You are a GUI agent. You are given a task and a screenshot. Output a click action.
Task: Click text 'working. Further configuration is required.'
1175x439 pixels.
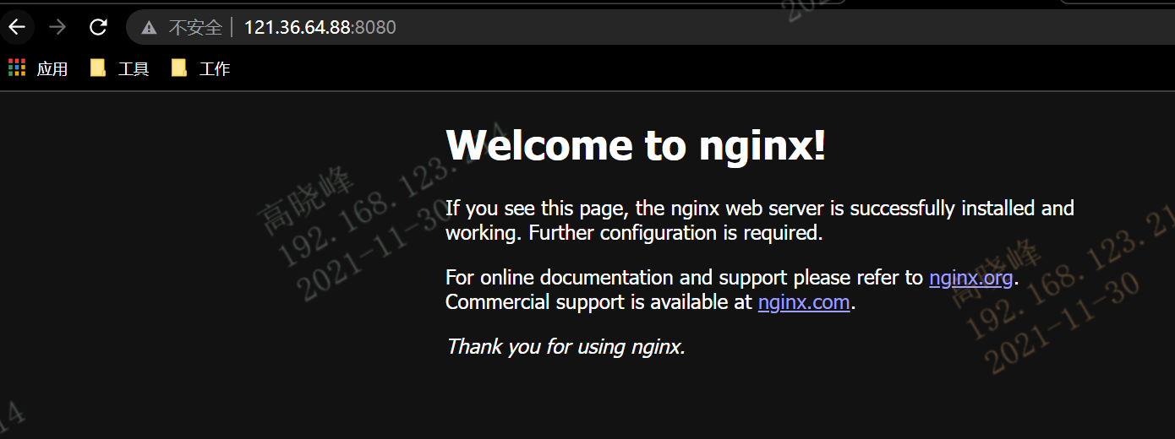click(x=634, y=232)
